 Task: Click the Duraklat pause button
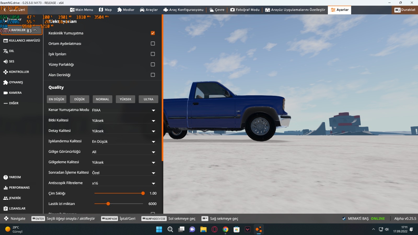point(405,10)
